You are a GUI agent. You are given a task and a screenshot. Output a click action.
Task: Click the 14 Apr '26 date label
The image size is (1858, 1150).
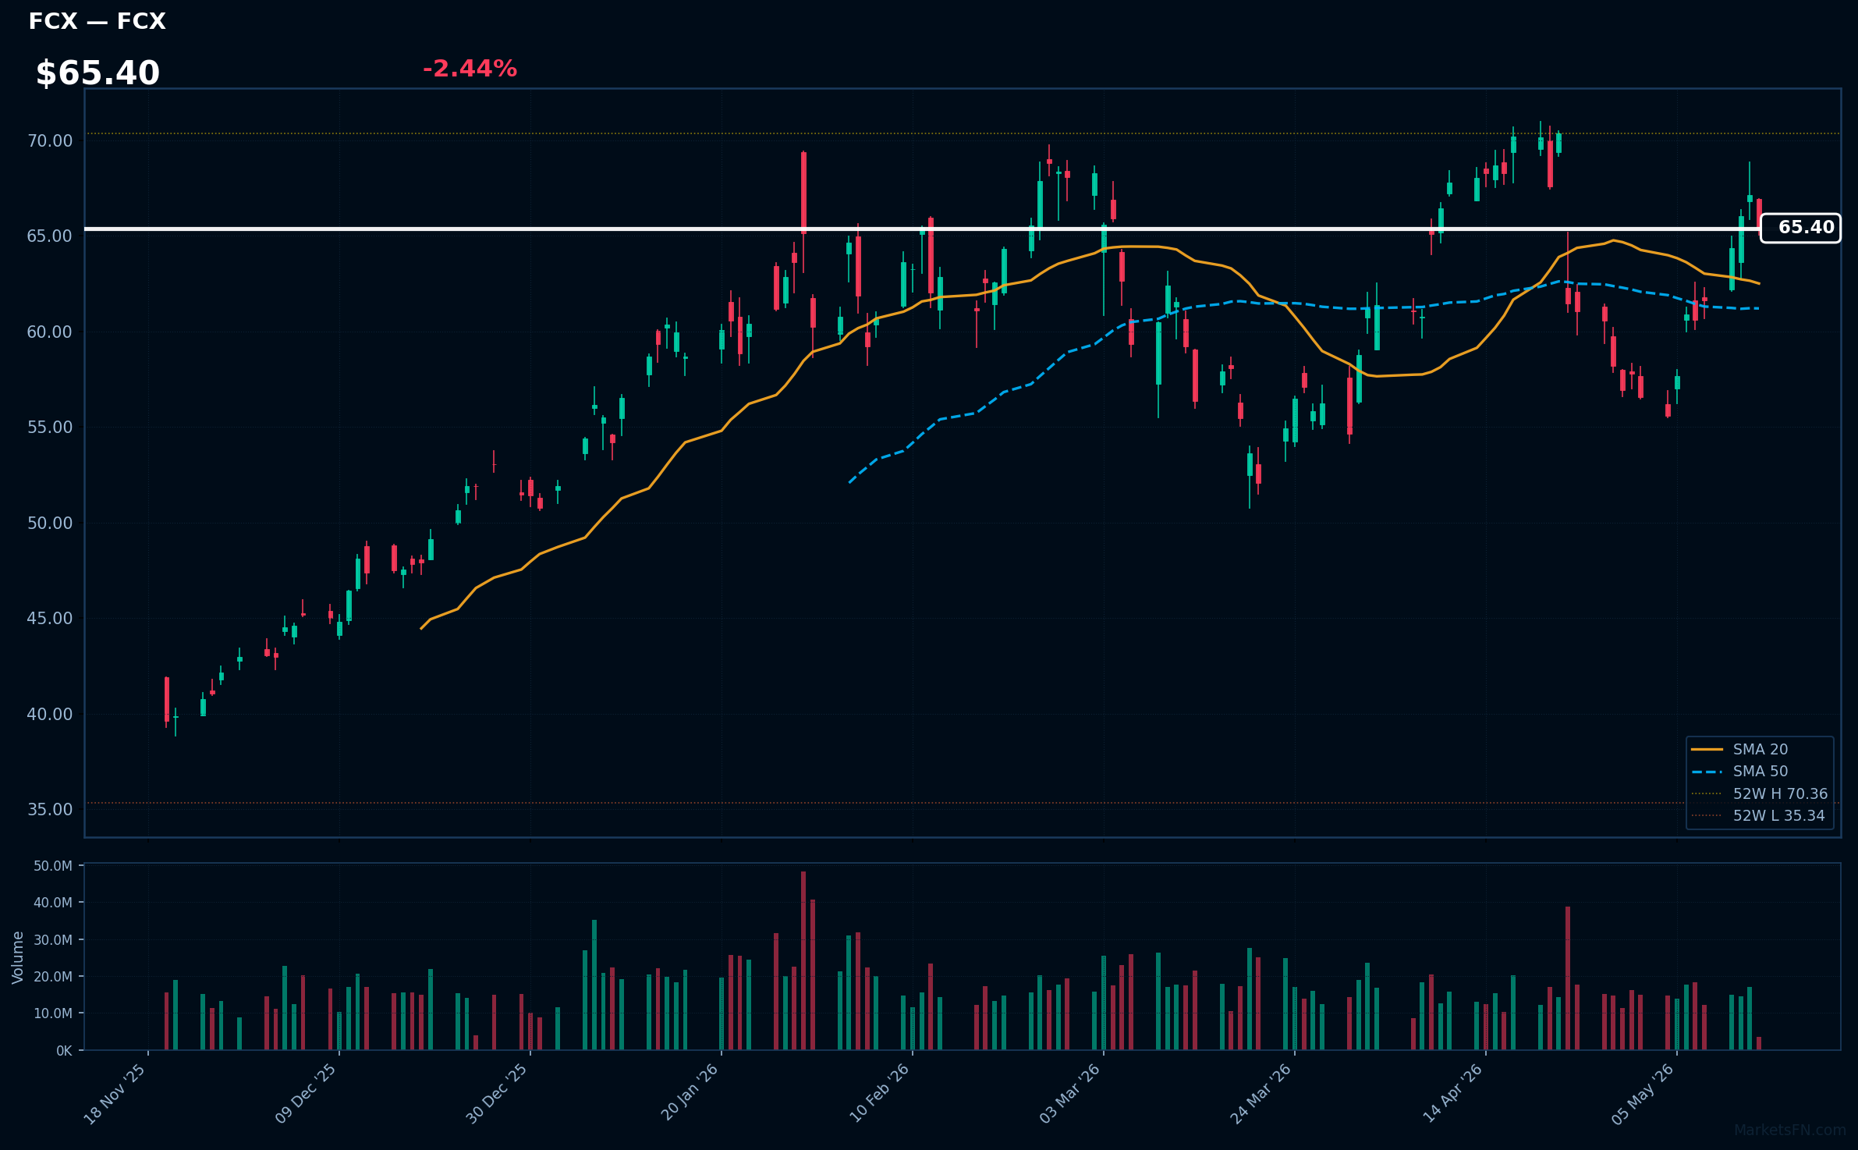[x=1452, y=1094]
